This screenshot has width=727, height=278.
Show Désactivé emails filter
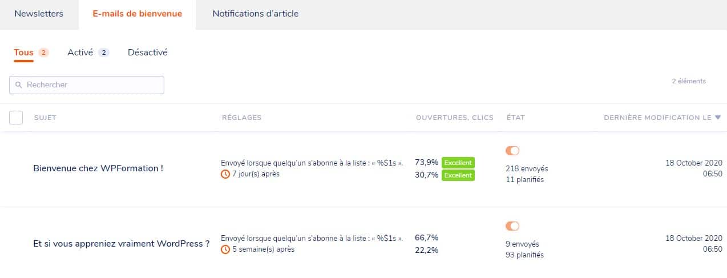147,53
